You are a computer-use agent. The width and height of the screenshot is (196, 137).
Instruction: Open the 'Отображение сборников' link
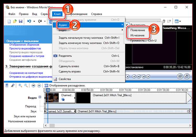[24, 45]
